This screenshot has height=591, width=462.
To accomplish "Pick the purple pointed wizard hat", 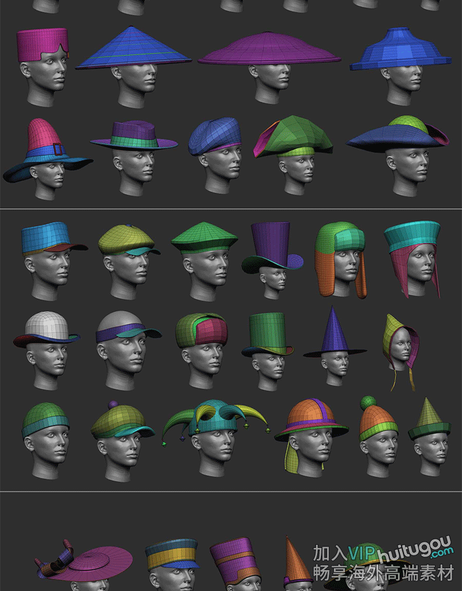I will click(334, 332).
